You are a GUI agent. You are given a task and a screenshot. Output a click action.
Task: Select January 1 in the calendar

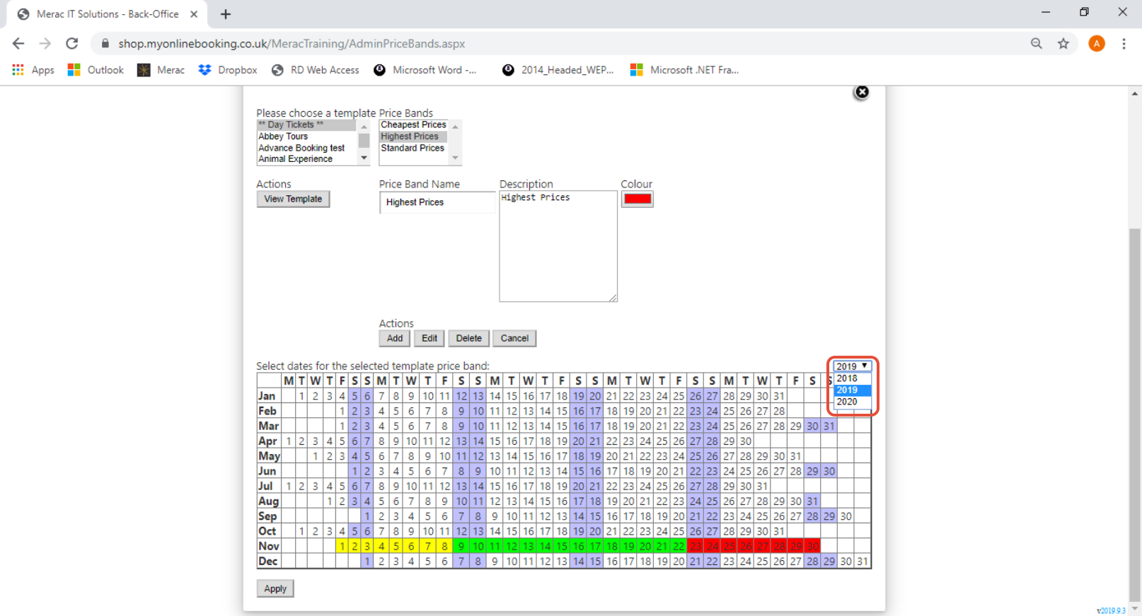(x=301, y=397)
